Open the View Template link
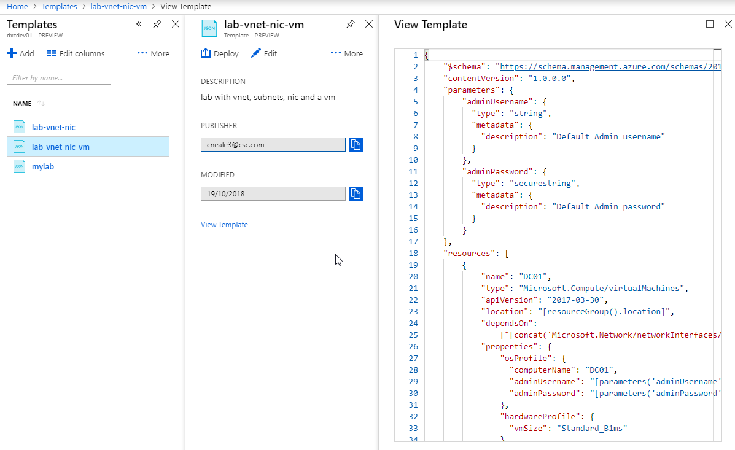 224,225
